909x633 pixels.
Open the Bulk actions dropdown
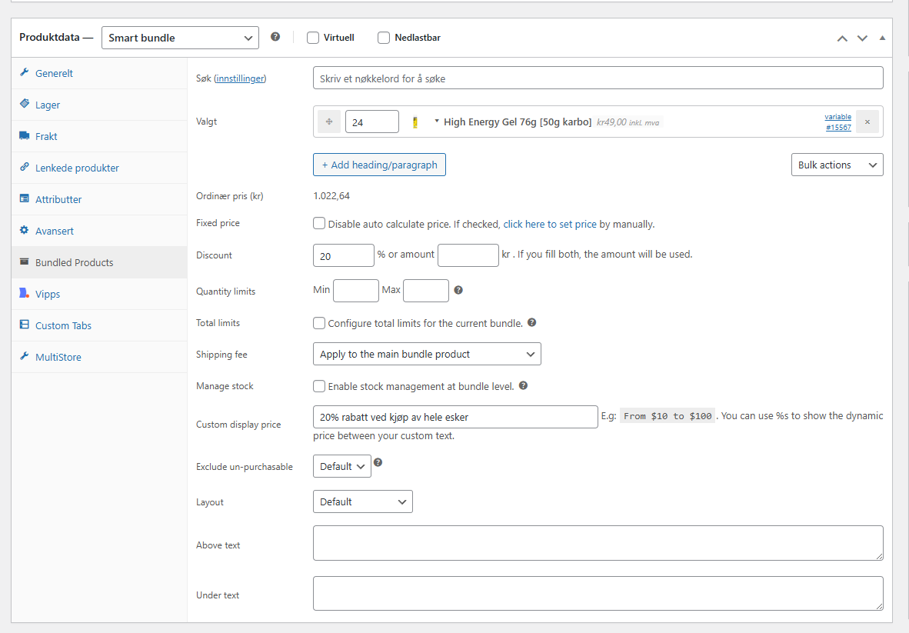[x=837, y=165]
